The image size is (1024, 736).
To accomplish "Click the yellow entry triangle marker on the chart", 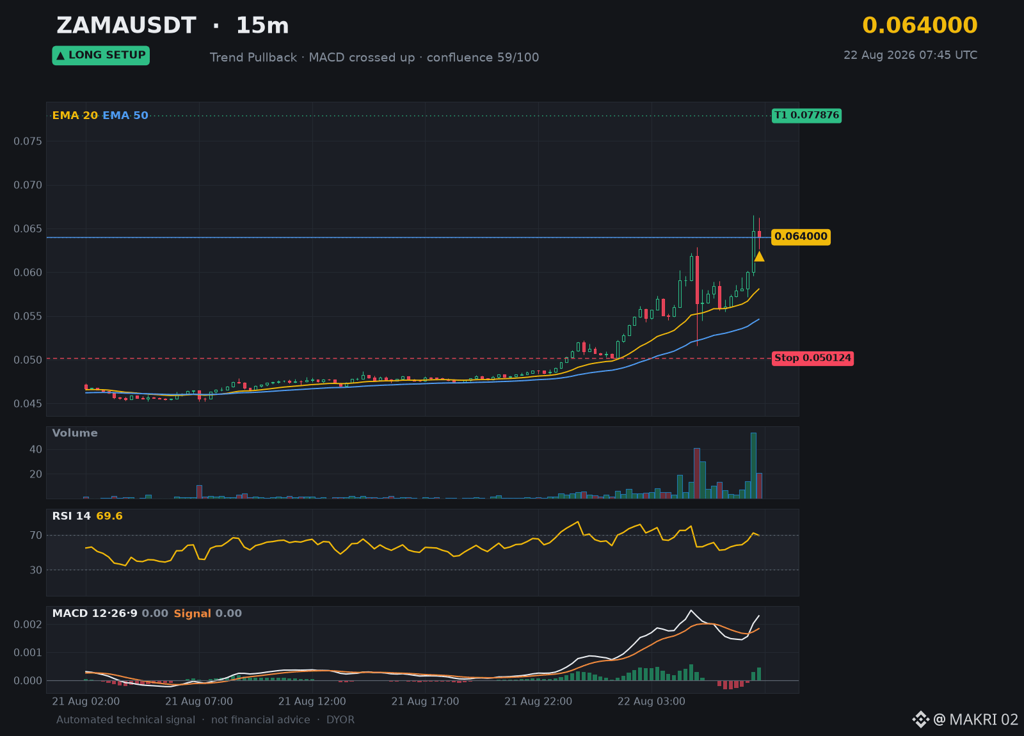I will pos(759,257).
